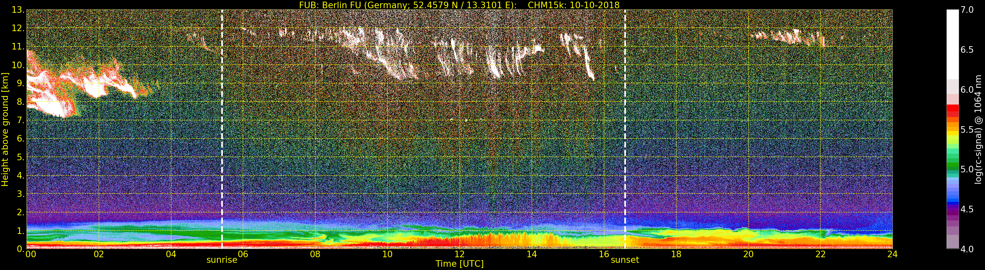985x270 pixels.
Task: Click the "12" time axis tick label
Action: 459,254
